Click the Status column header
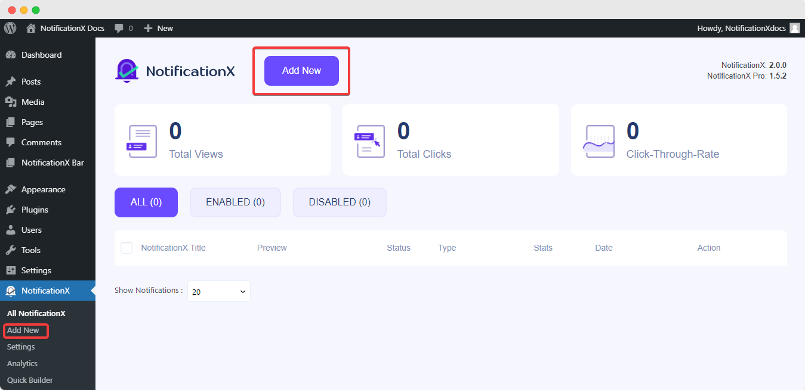 (x=399, y=248)
